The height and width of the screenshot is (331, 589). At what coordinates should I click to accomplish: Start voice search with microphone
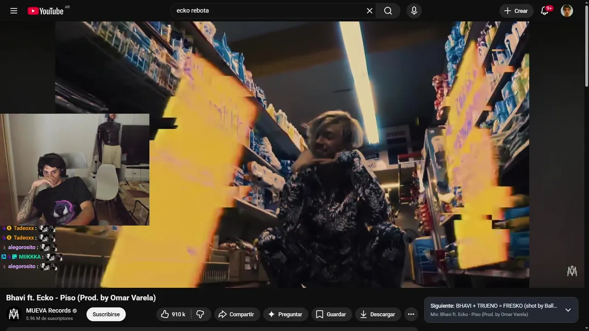tap(414, 11)
